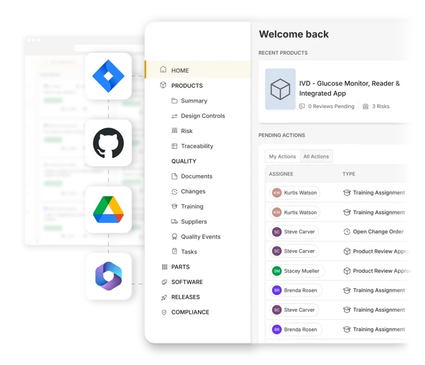Click Steve Carver on Open Change Order row
The height and width of the screenshot is (365, 425).
(x=294, y=231)
